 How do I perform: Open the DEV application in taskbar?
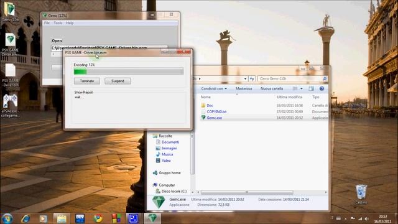[x=80, y=218]
